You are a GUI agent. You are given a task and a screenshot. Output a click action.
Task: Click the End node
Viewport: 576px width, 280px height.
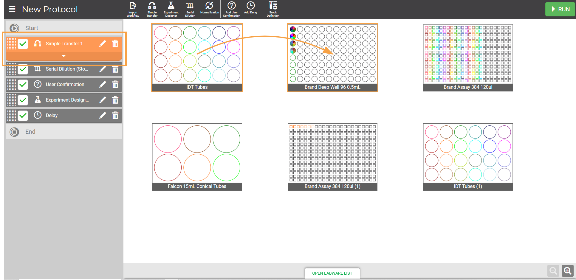(64, 132)
